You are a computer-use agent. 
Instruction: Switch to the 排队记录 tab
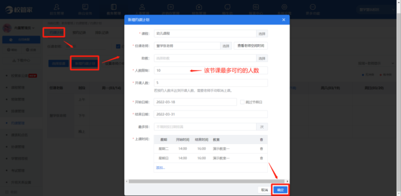[102, 33]
